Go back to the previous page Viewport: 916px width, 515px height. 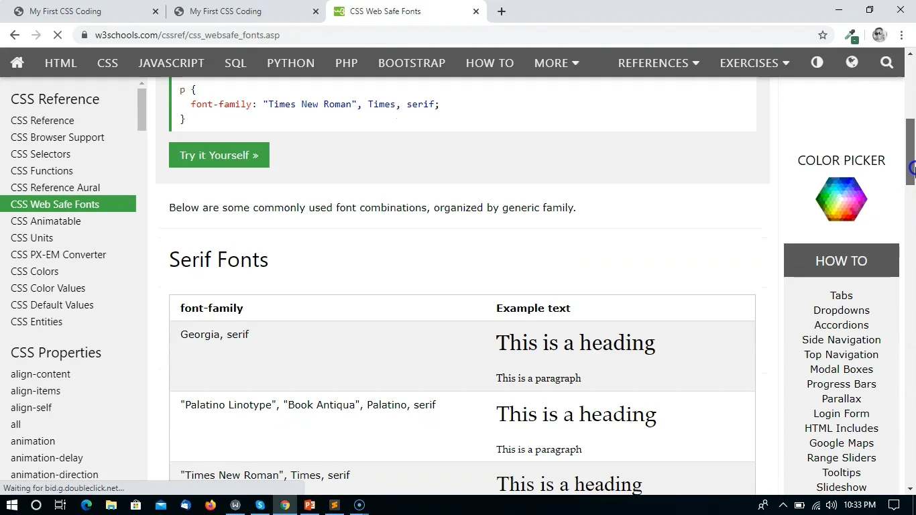tap(15, 35)
